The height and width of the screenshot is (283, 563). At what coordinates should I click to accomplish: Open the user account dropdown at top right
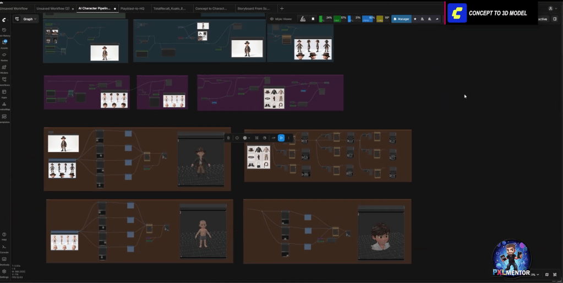coord(552,8)
